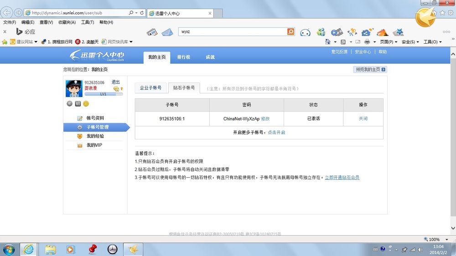Open the 收藏夹(A) menu
Screen dimensions: 456x256
(x=67, y=22)
